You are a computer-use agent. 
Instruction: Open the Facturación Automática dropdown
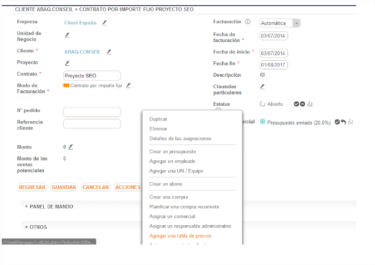[297, 23]
